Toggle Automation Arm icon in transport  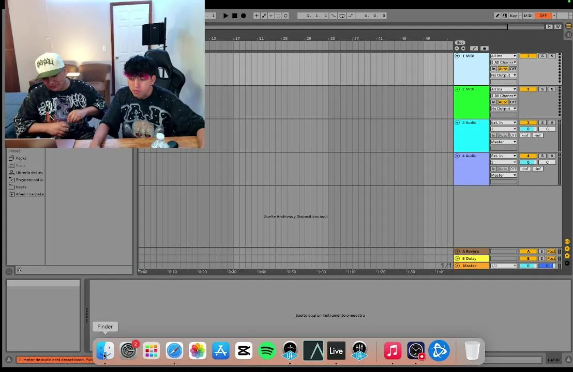point(264,16)
